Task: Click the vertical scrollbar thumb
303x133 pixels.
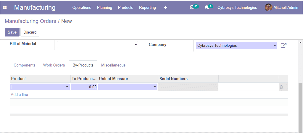Action: pos(301,107)
